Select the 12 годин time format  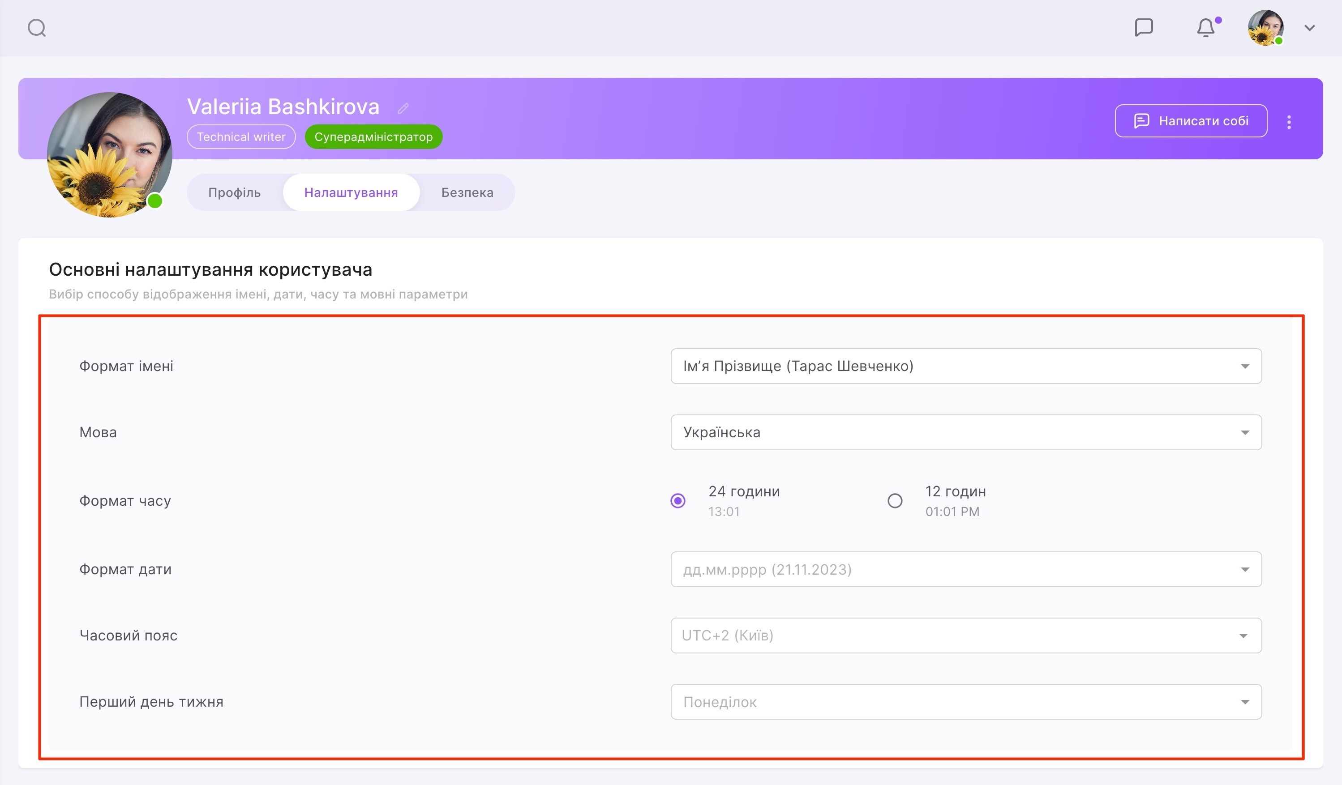[895, 501]
